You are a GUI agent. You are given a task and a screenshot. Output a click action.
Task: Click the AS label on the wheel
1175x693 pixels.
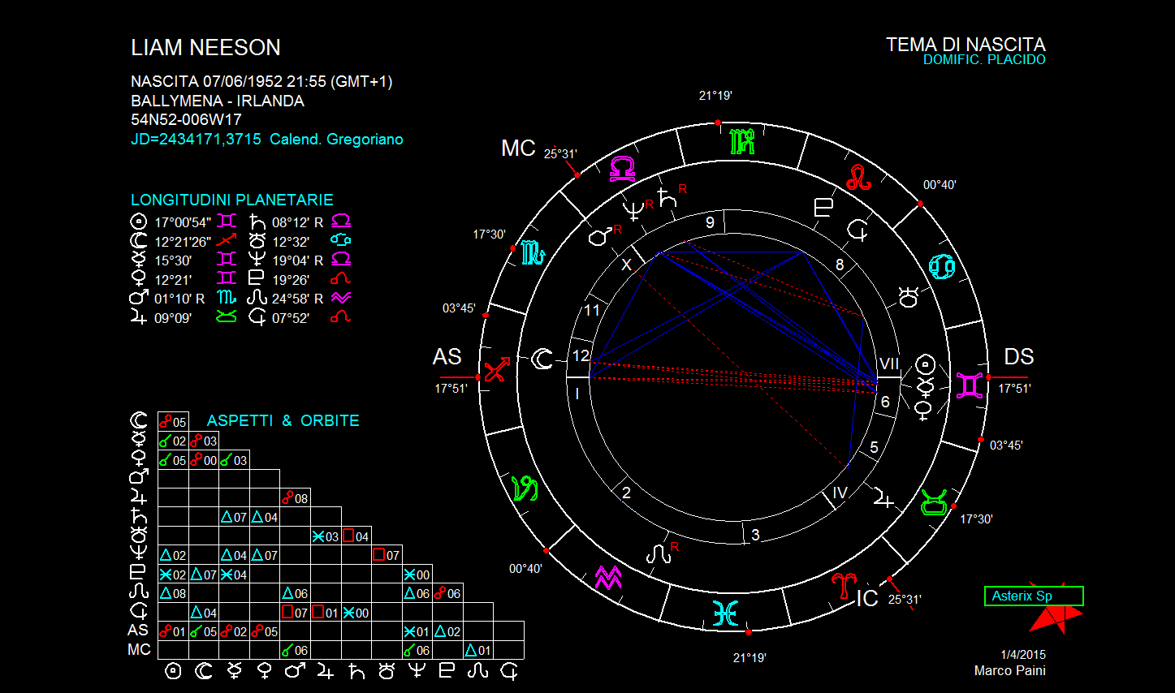click(x=447, y=357)
